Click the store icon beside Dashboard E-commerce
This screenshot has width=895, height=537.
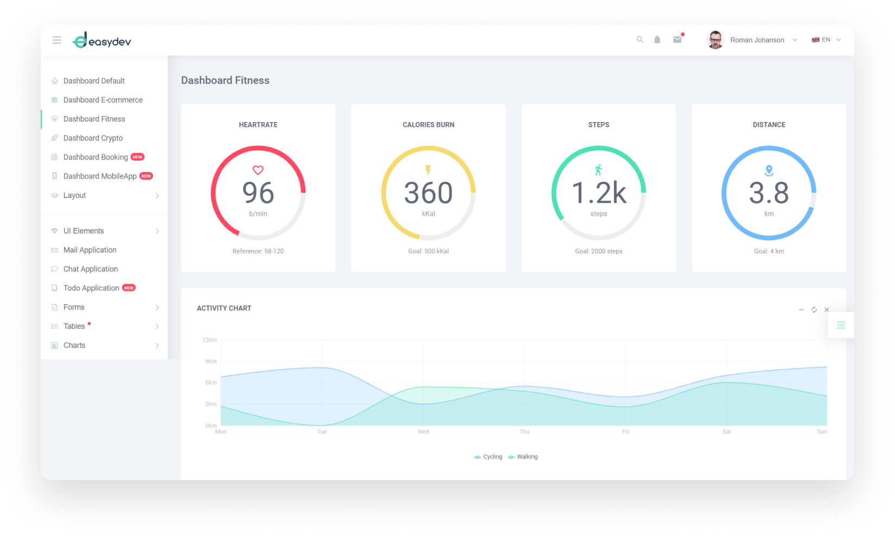[x=54, y=100]
